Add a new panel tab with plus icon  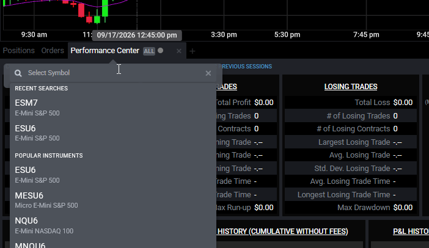[193, 51]
